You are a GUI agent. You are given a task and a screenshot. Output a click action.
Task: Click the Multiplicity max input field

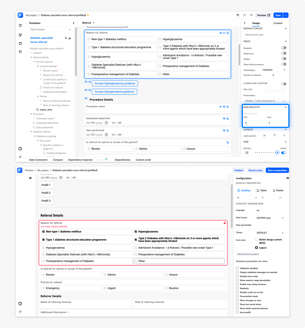[276, 123]
